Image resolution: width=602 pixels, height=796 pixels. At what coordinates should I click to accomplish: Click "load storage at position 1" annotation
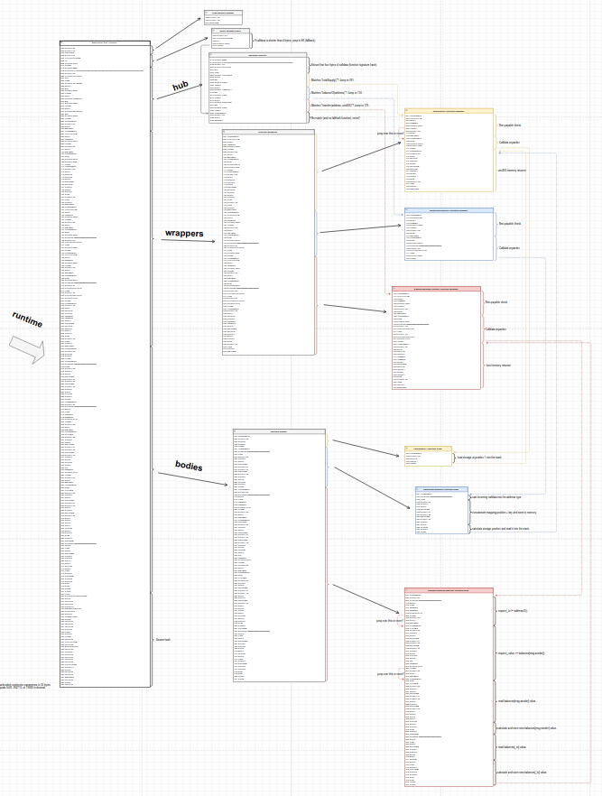479,458
